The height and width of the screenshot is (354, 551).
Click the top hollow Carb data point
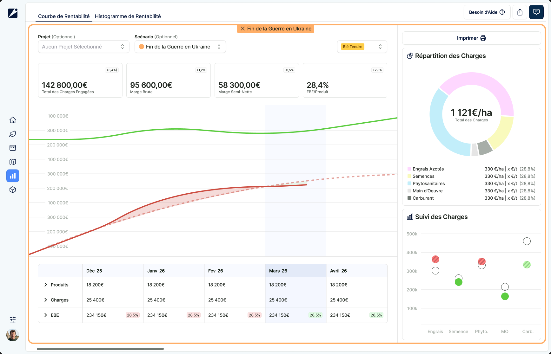(x=527, y=241)
